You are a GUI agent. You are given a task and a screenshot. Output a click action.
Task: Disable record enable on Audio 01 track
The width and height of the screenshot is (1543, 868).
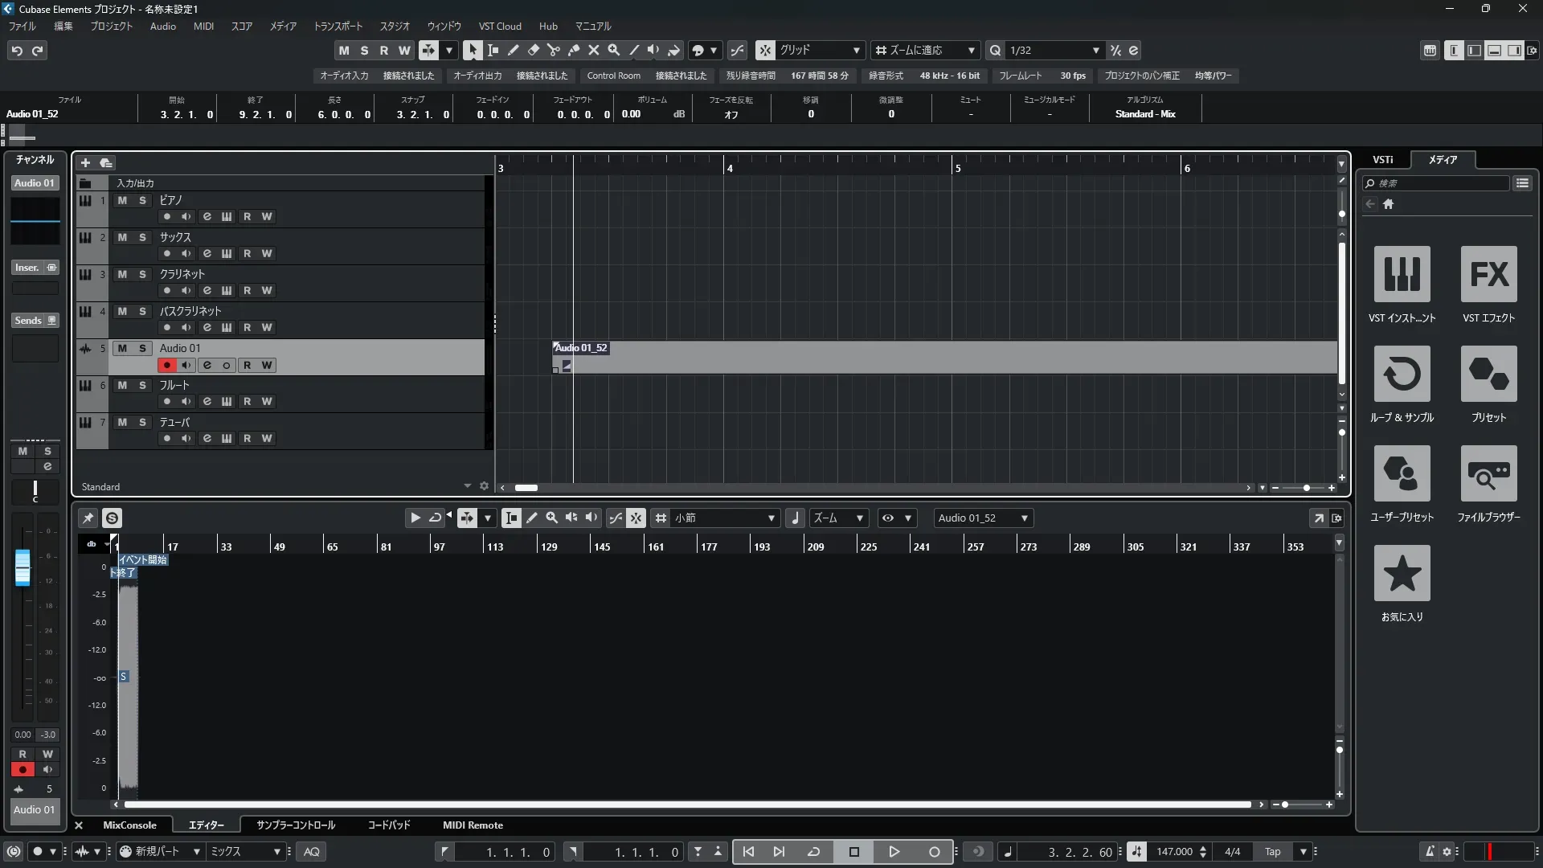point(166,365)
